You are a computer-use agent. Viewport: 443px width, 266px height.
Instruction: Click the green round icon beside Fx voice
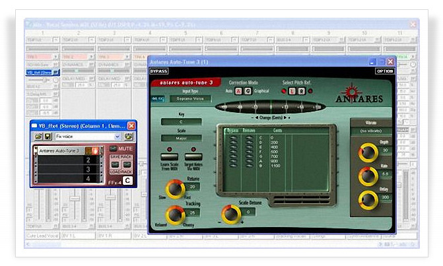[129, 137]
